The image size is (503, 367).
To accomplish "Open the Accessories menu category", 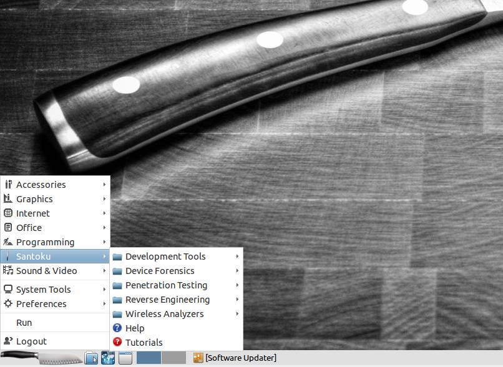I will (x=55, y=185).
